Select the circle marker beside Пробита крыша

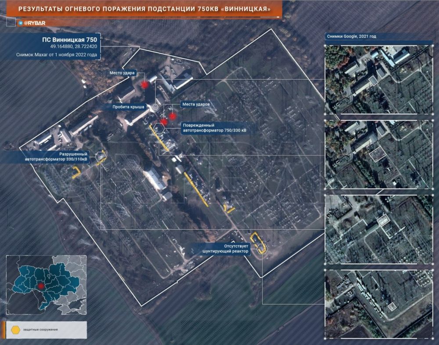(155, 107)
